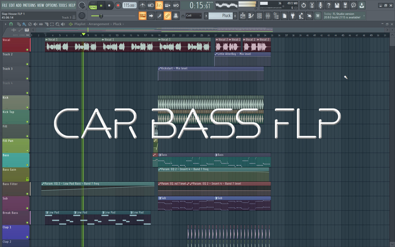
Task: Click the microphone recording icon
Action: click(320, 5)
